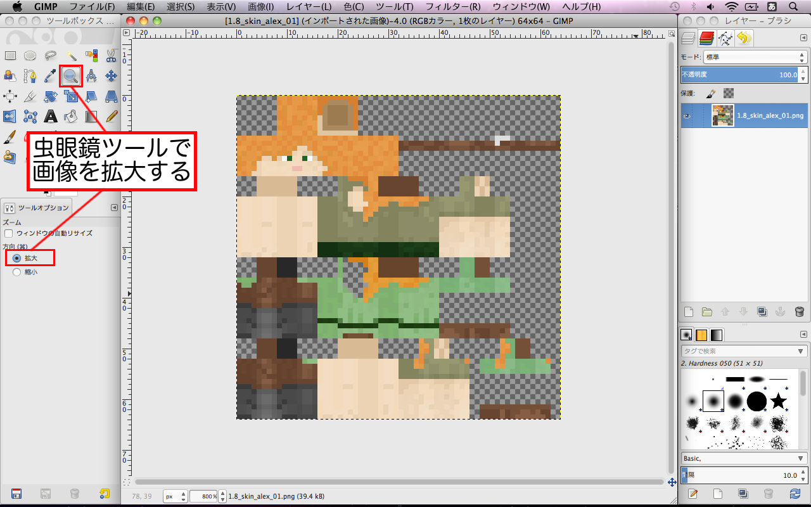The image size is (811, 507).
Task: Open the px unit selector in status bar
Action: coord(176,496)
